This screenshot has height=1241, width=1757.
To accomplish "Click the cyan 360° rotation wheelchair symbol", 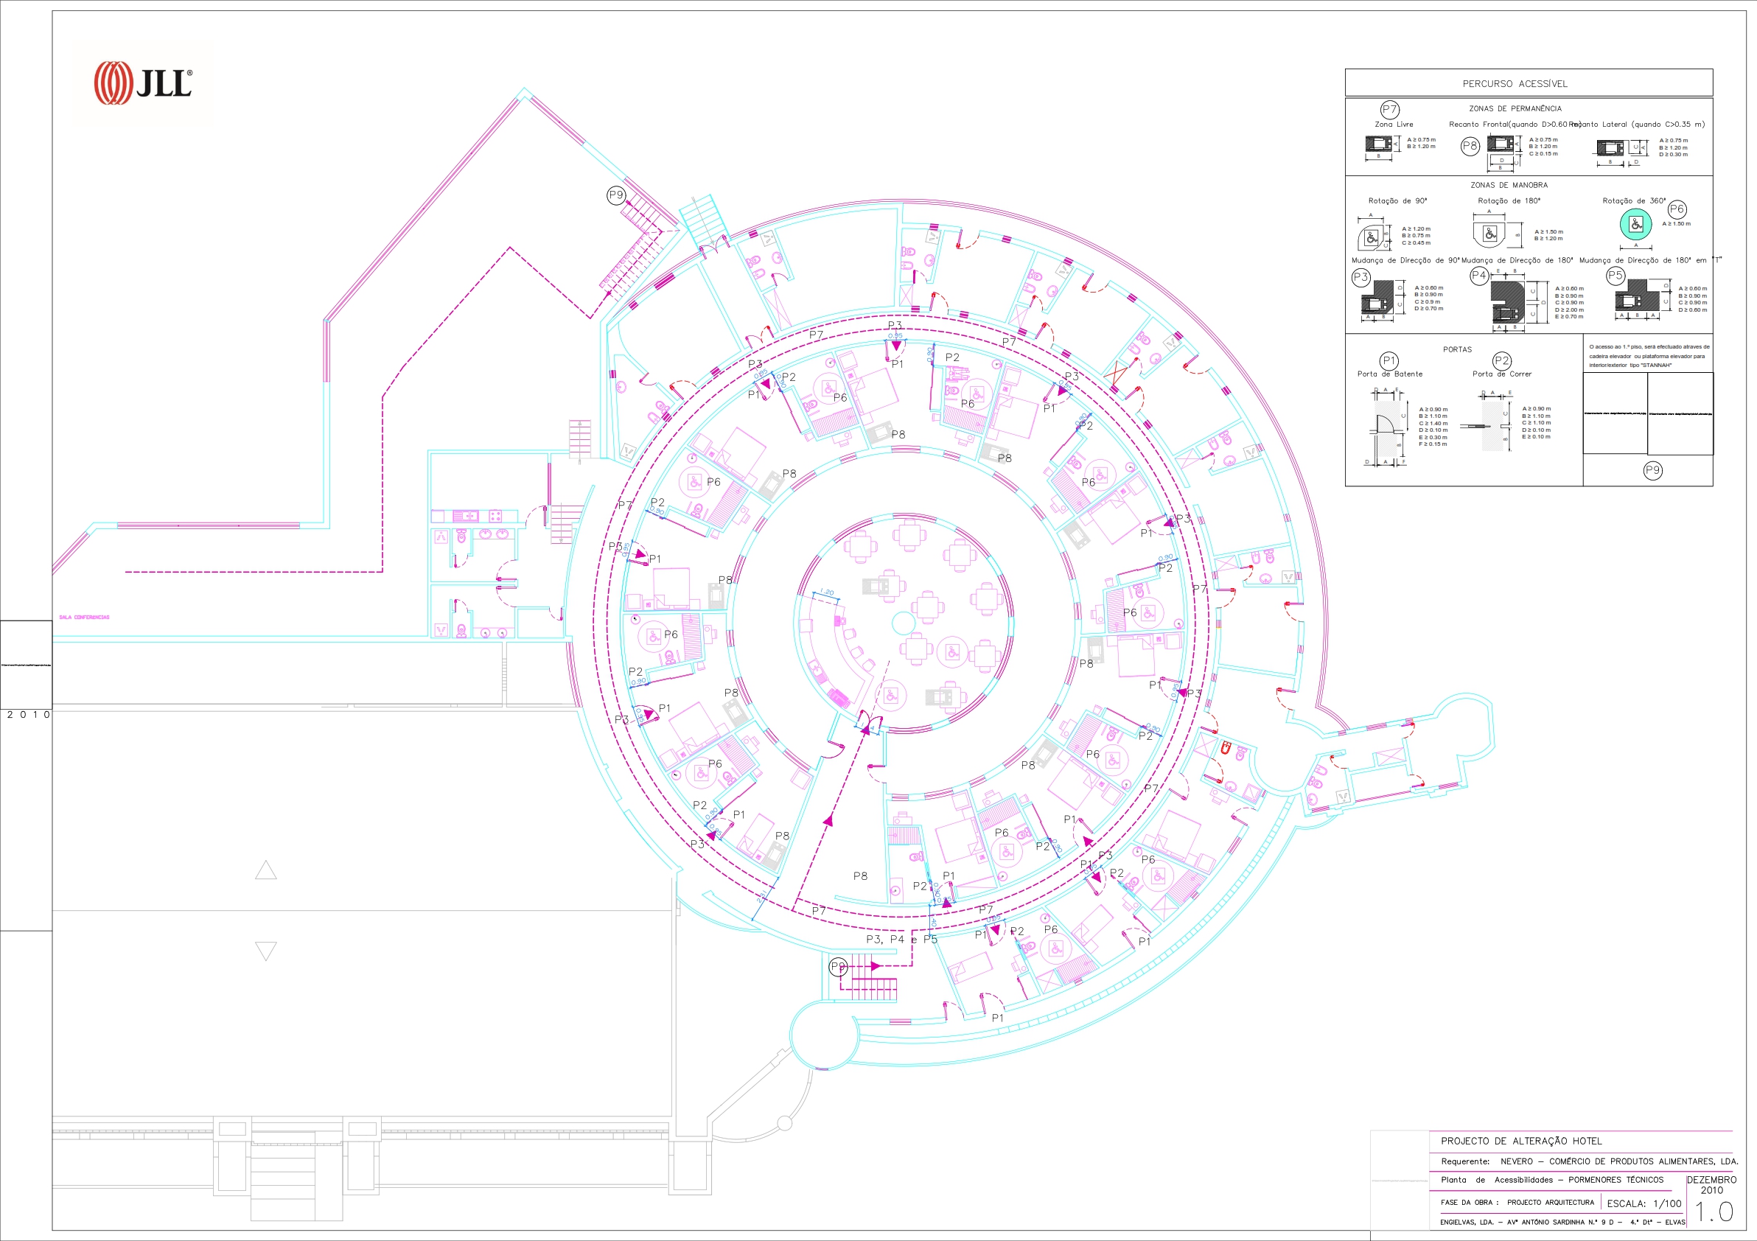I will click(x=1635, y=224).
